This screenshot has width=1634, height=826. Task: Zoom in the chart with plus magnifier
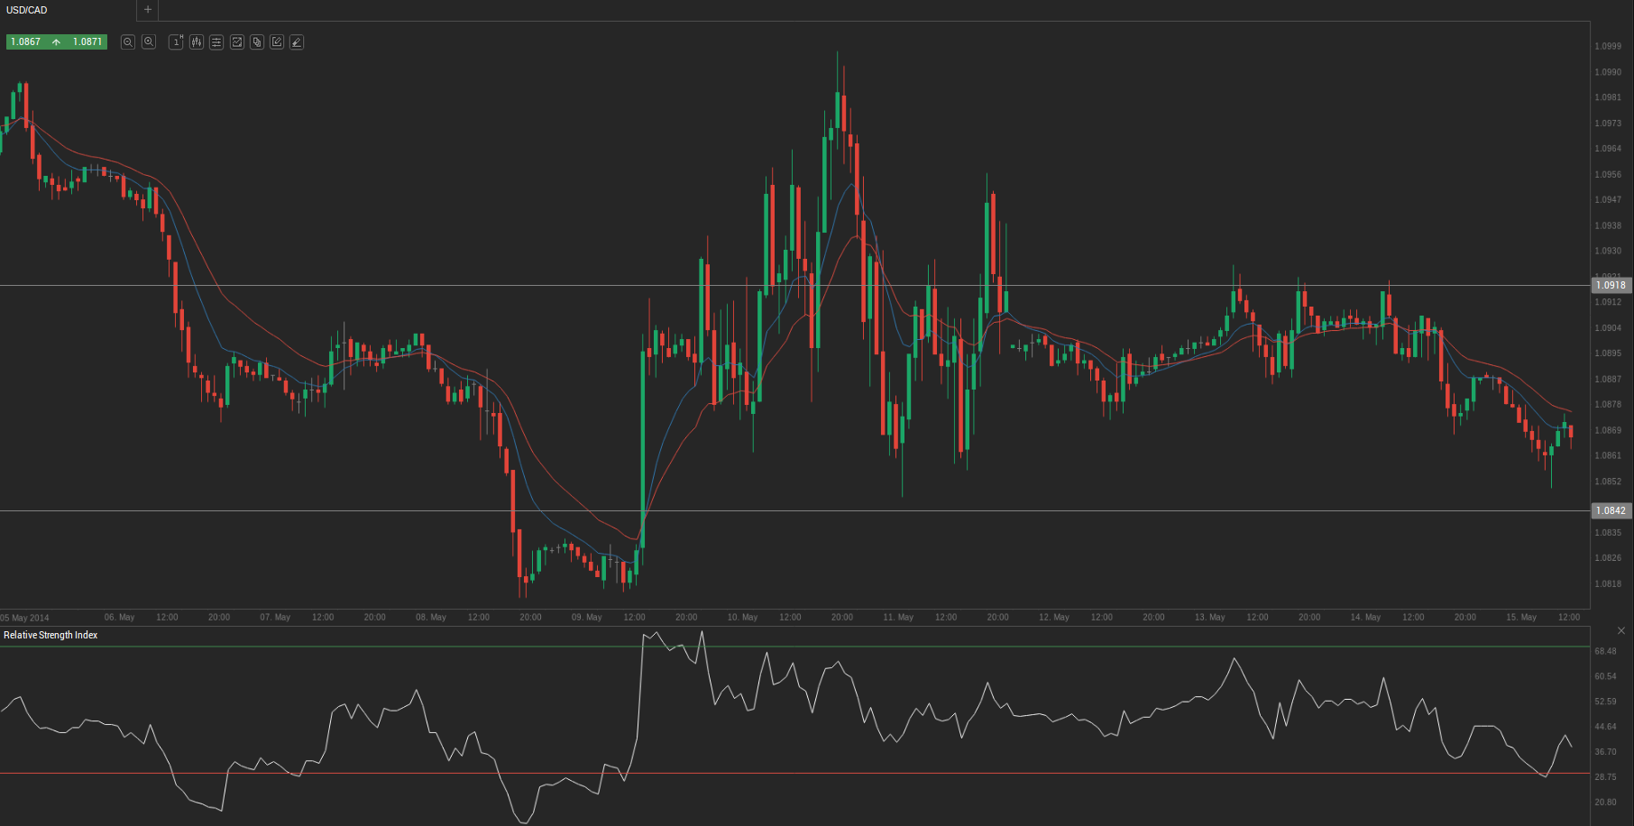[x=149, y=42]
